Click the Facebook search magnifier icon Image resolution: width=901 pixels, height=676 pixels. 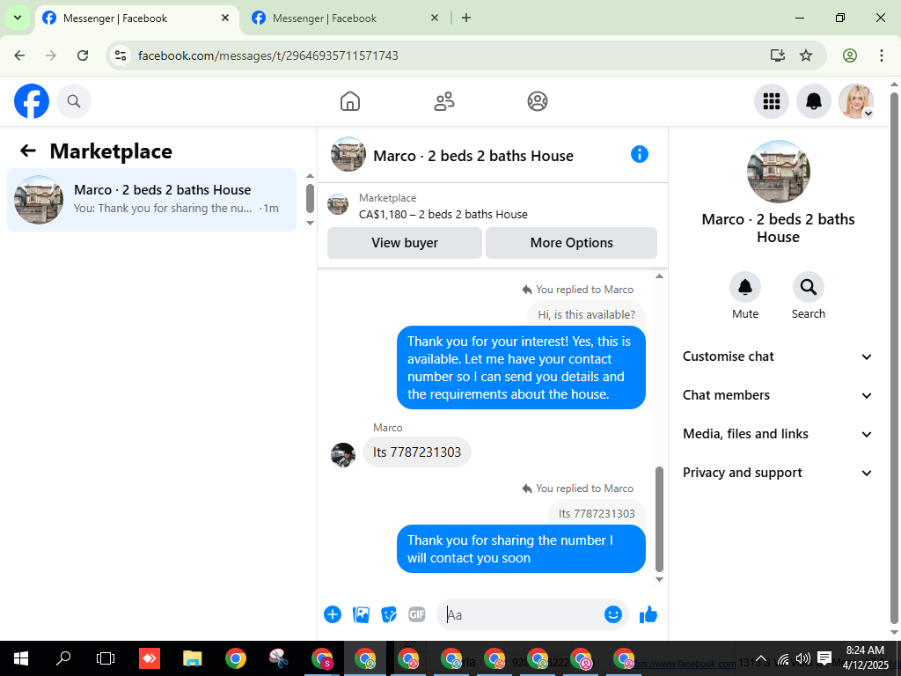point(74,101)
